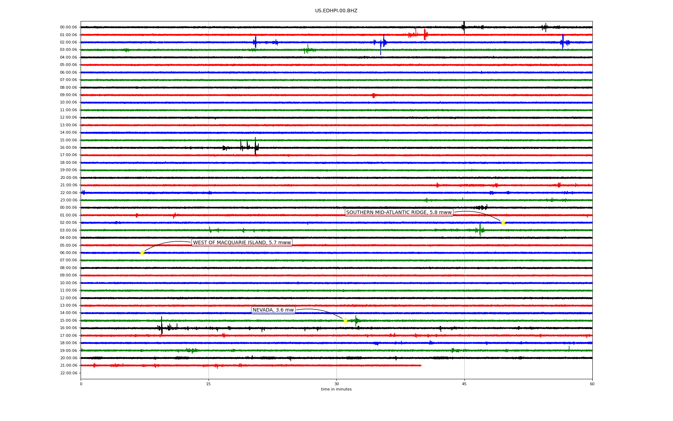Click the first 00:00:06 trace label at top
The width and height of the screenshot is (673, 421).
pyautogui.click(x=68, y=27)
